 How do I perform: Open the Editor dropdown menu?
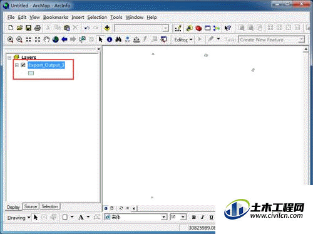183,40
